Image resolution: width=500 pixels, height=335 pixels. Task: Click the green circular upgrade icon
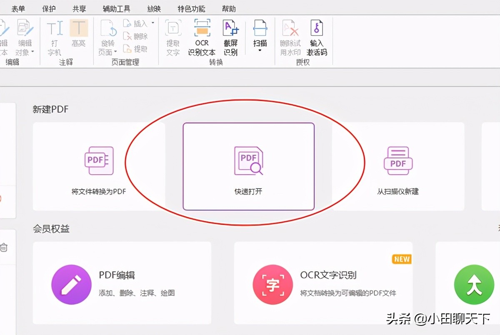click(474, 284)
